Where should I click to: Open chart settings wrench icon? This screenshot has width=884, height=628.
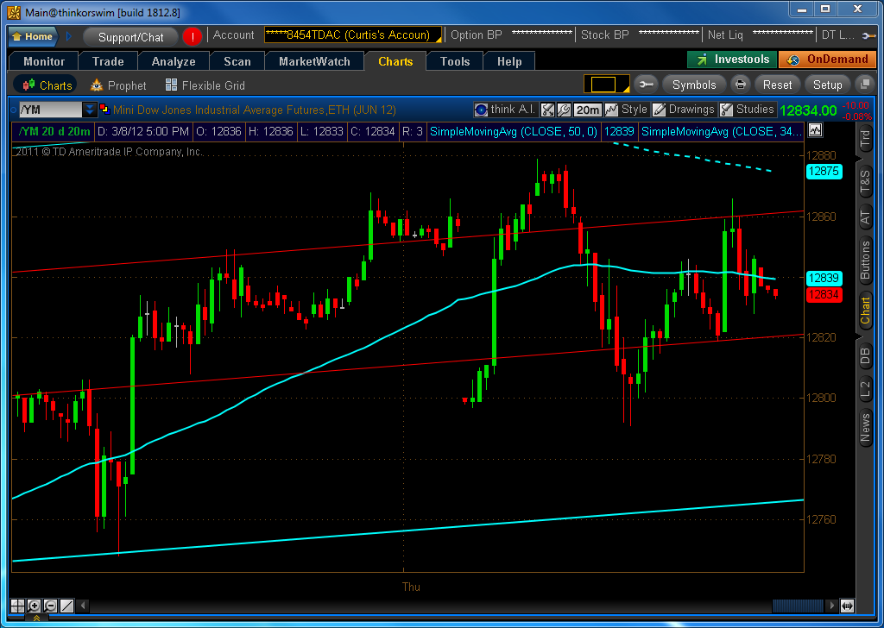tap(564, 110)
